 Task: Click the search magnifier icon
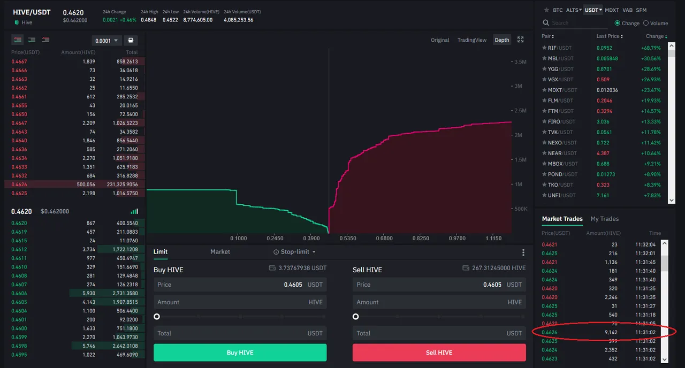point(546,23)
